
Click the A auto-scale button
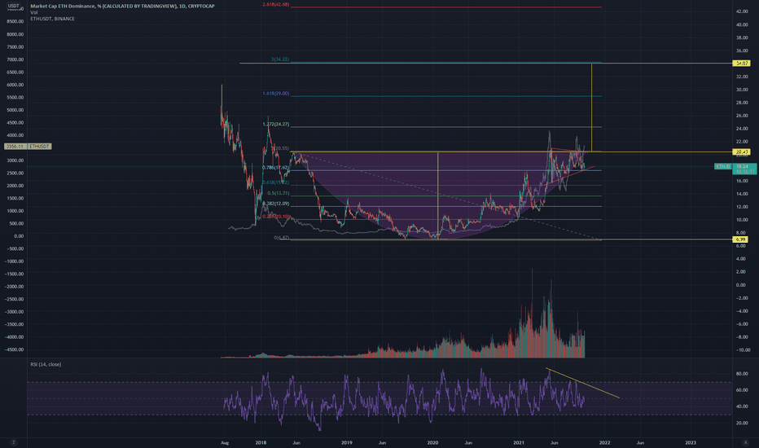pos(745,442)
